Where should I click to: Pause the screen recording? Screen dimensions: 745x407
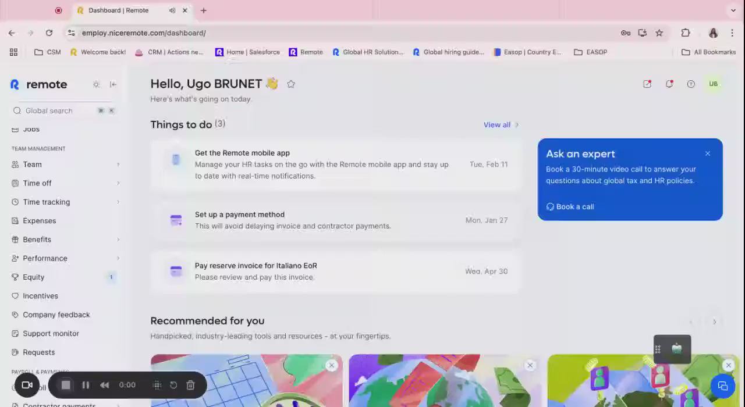[86, 385]
